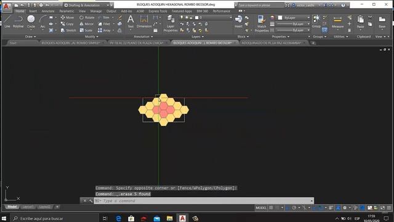Switch to the Manage ribbon tab
Image resolution: width=394 pixels, height=222 pixels.
point(96,11)
